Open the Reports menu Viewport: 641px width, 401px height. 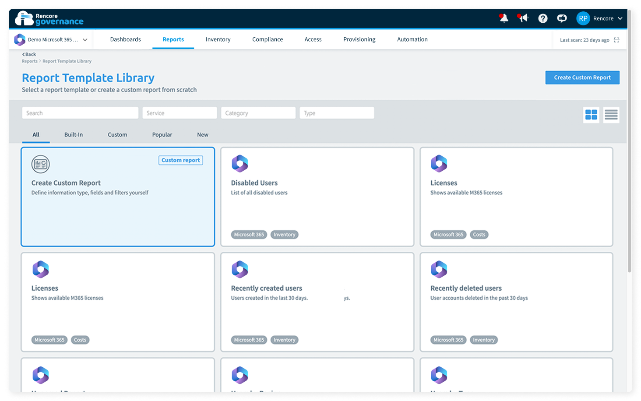coord(173,39)
